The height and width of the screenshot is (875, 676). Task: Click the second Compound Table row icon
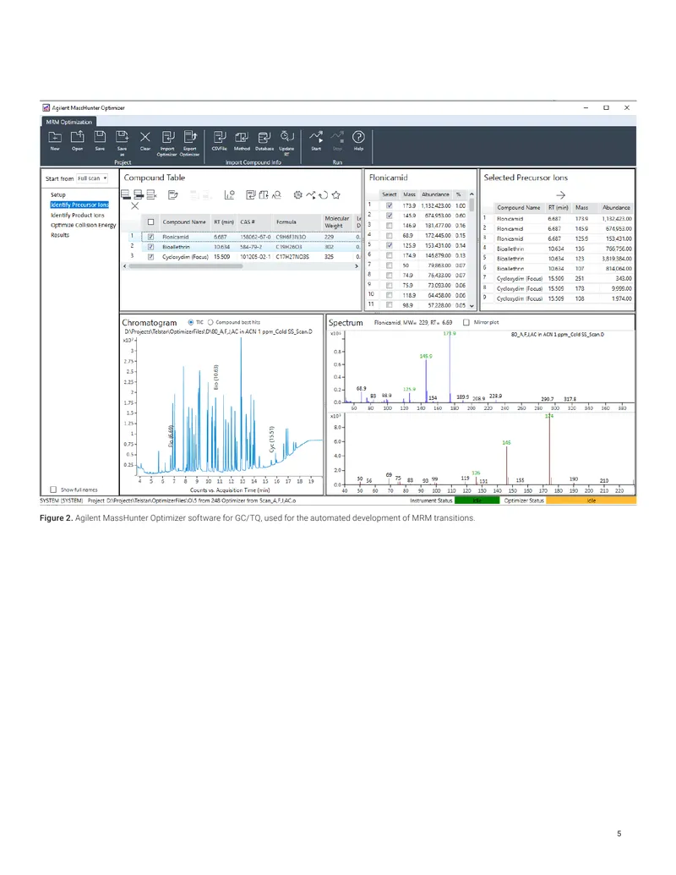coord(139,194)
